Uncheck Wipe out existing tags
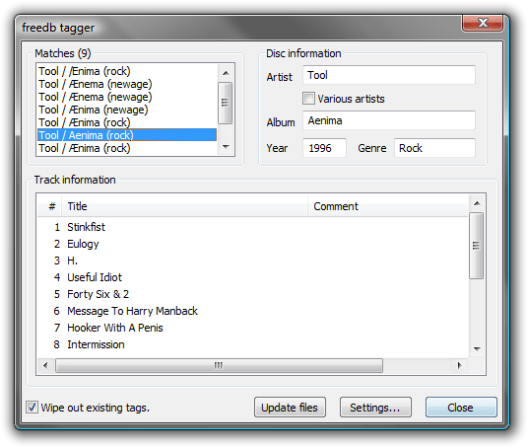 point(32,408)
